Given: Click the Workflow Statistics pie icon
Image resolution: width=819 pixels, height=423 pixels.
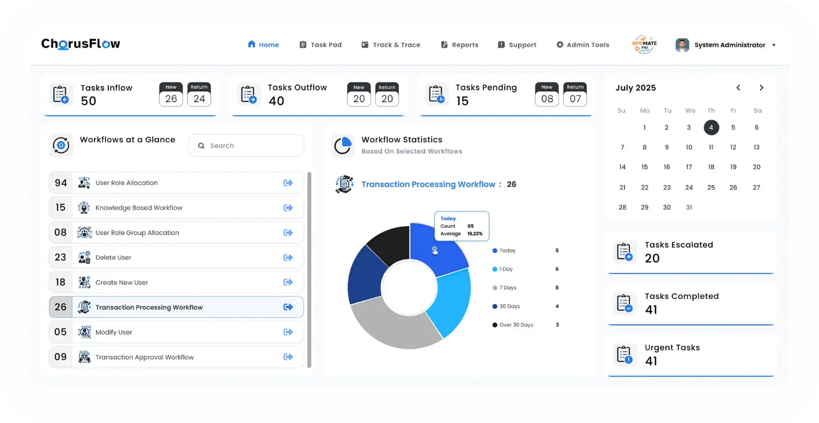Looking at the screenshot, I should [343, 145].
